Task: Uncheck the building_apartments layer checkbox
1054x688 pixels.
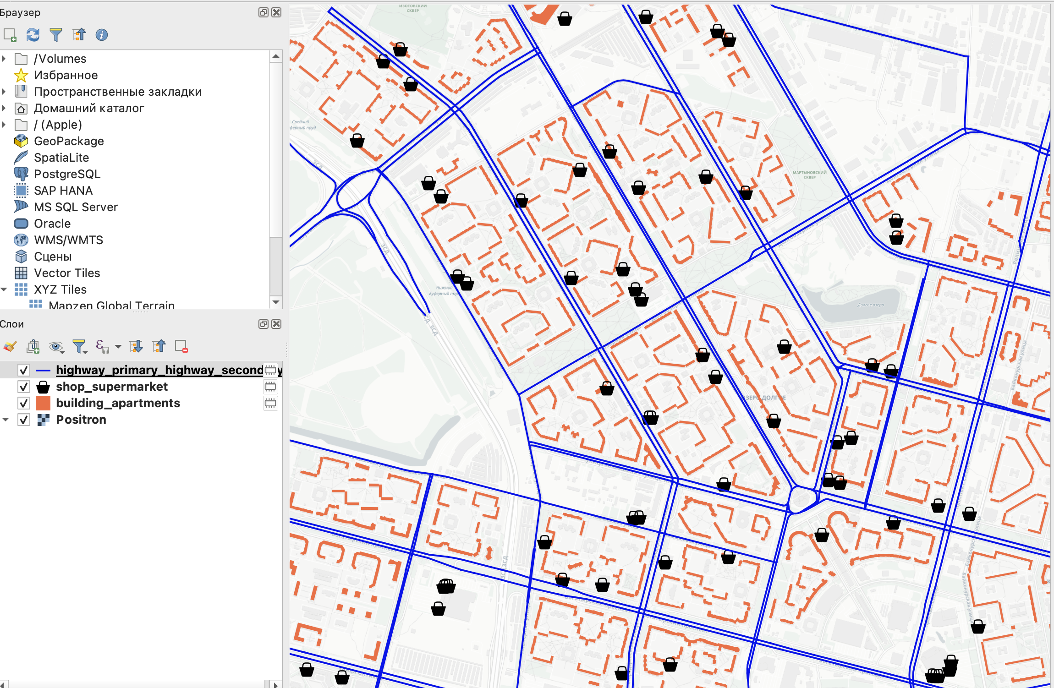Action: [24, 403]
